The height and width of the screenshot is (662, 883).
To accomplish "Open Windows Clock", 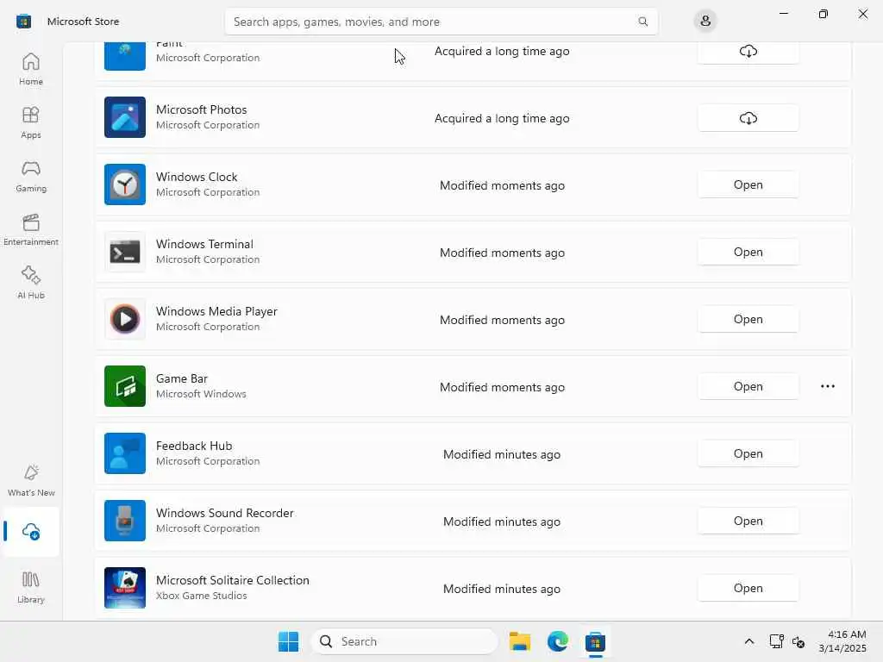I will (x=748, y=184).
